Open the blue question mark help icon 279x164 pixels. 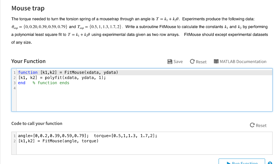270,163
